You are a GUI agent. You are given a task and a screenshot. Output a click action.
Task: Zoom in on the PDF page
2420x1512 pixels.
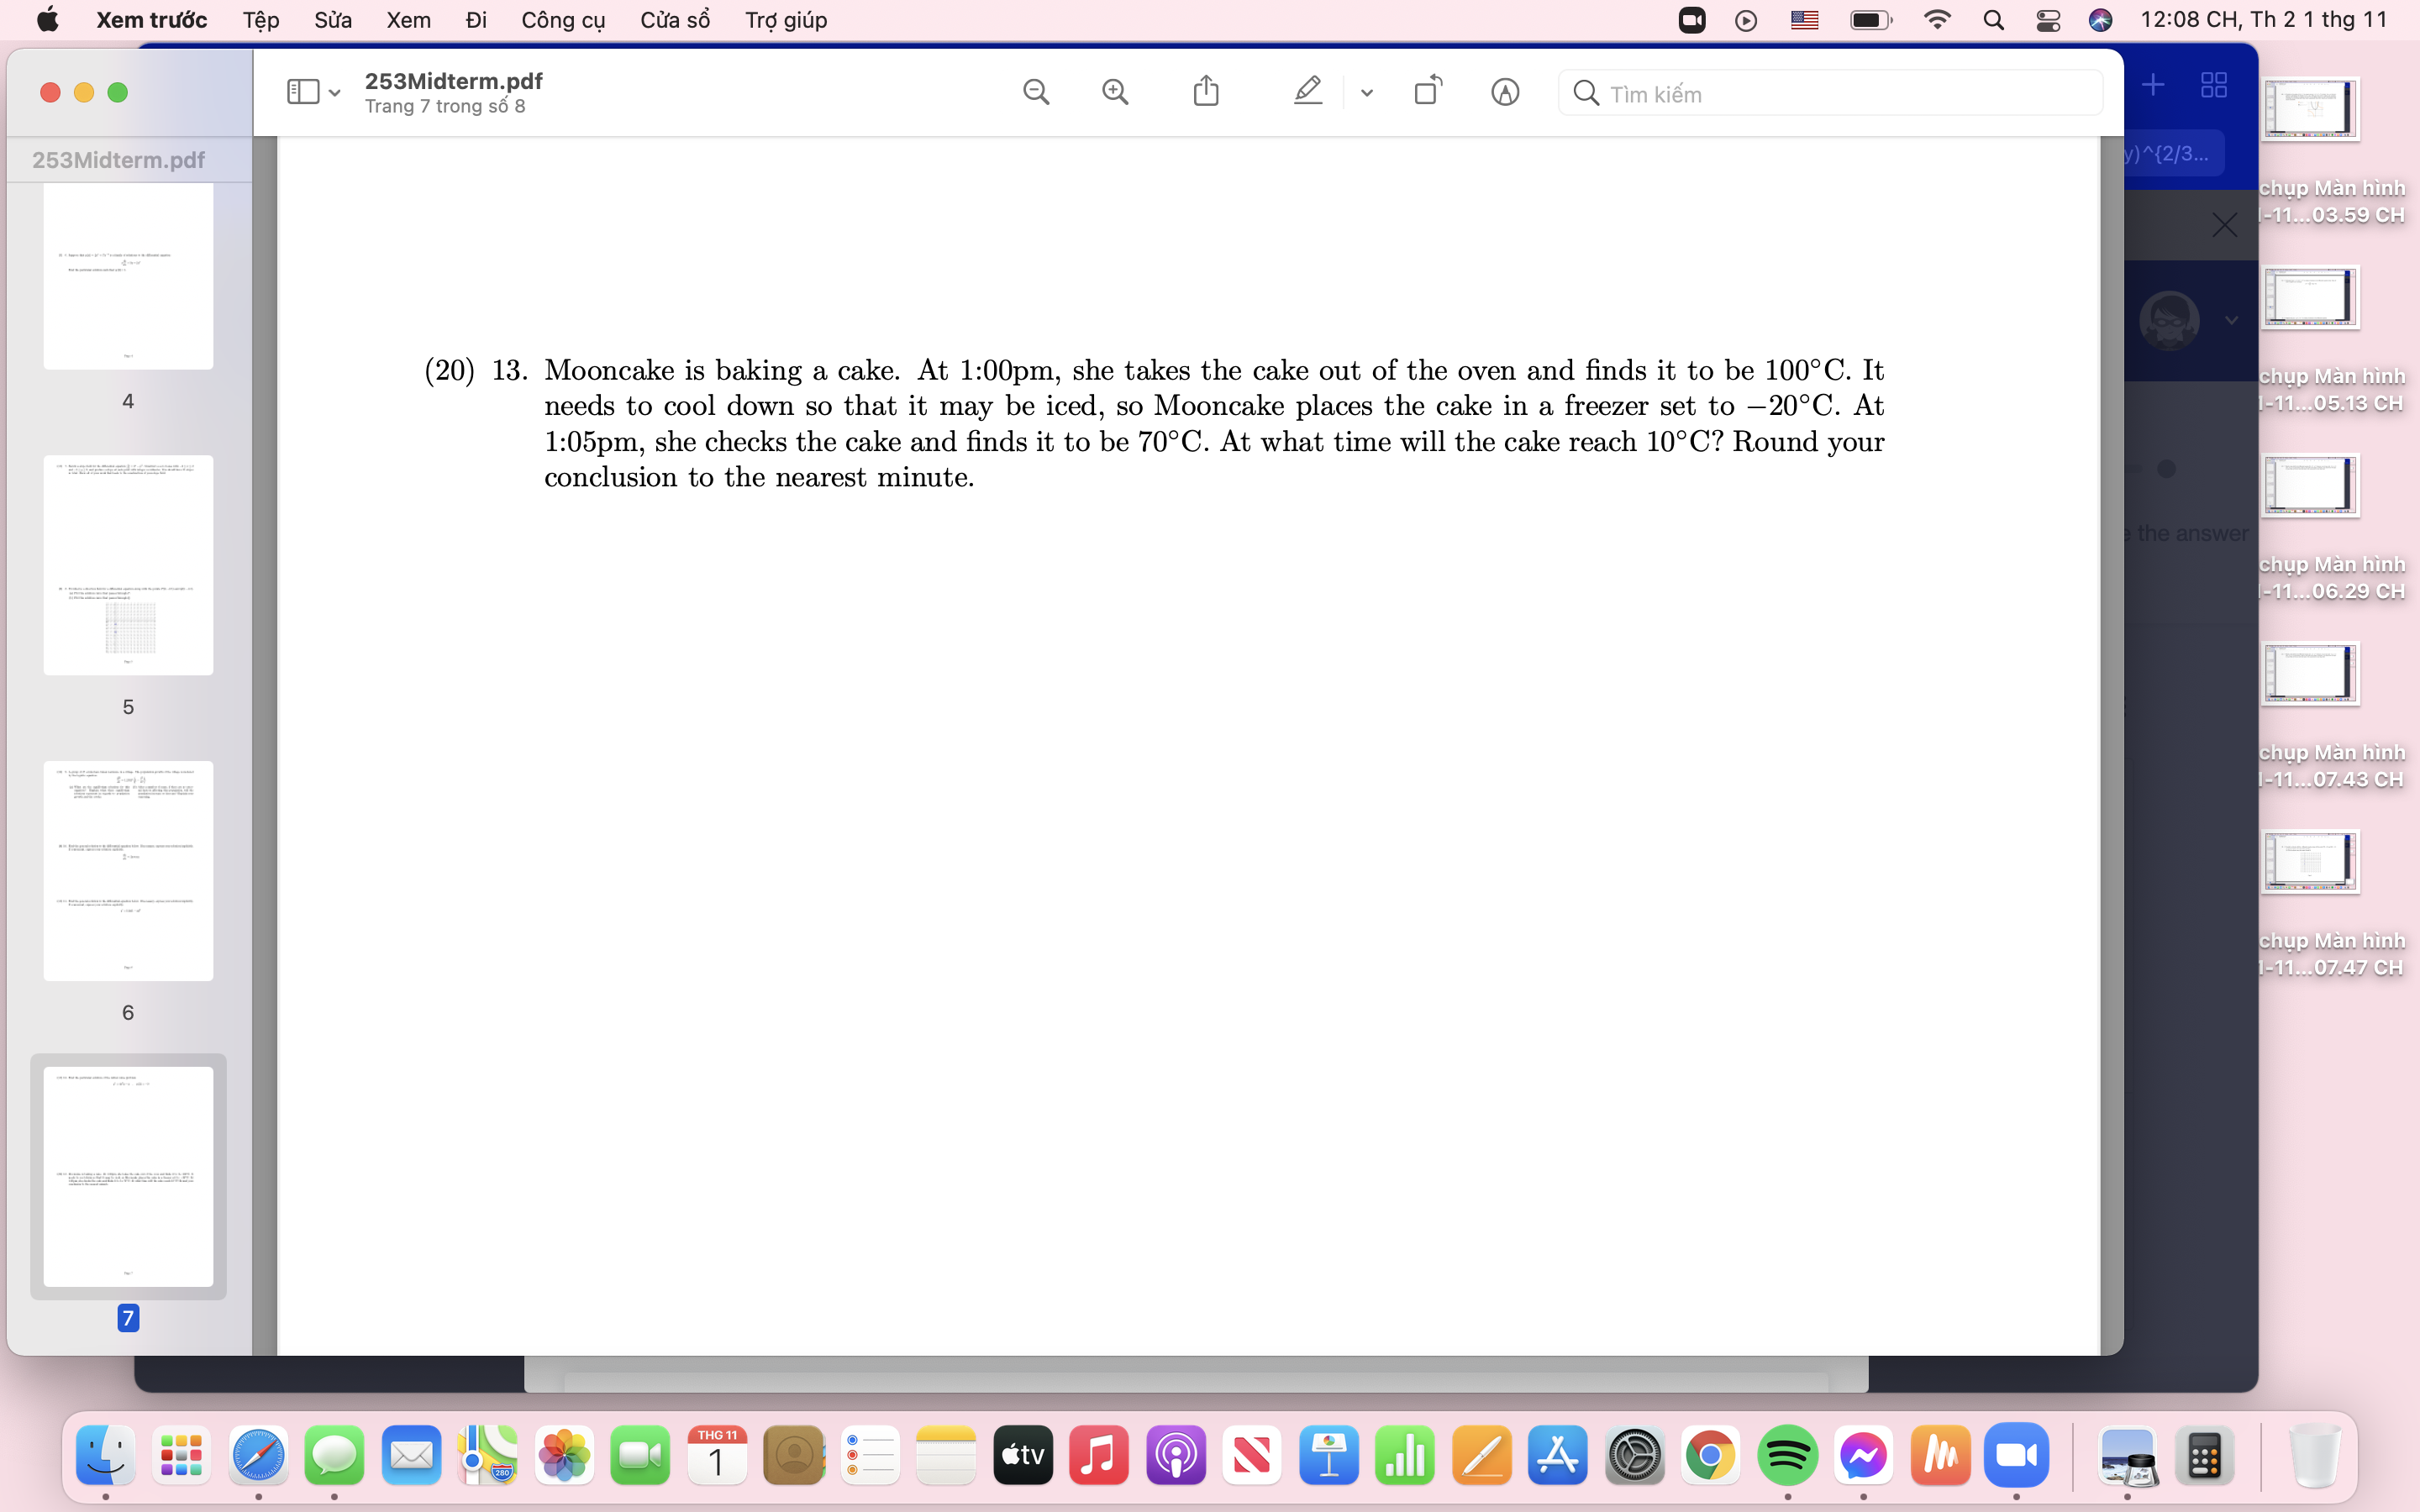point(1115,91)
